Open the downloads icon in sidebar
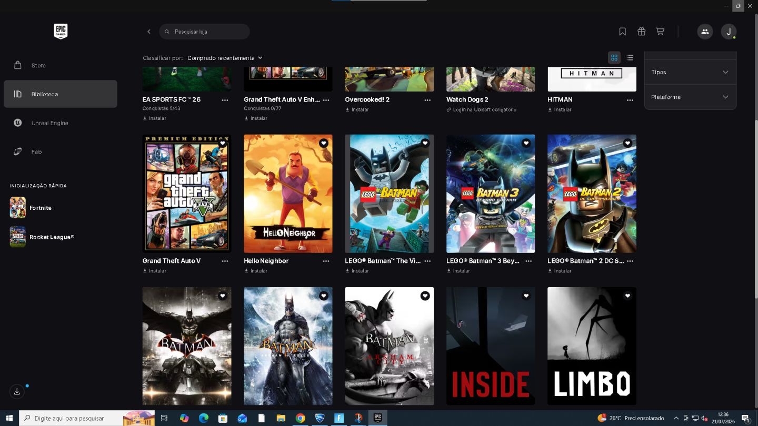 point(17,392)
